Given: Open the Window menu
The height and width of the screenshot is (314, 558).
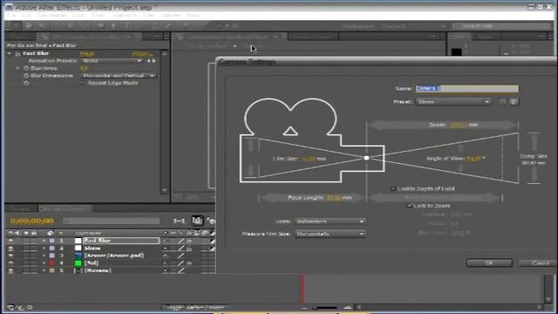Looking at the screenshot, I should 171,16.
